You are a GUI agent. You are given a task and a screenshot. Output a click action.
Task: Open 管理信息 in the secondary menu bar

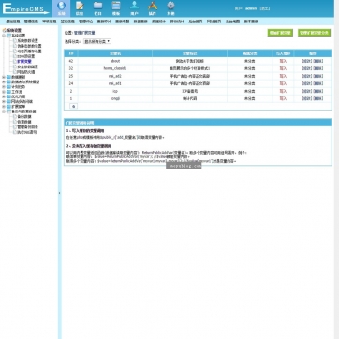[x=31, y=22]
